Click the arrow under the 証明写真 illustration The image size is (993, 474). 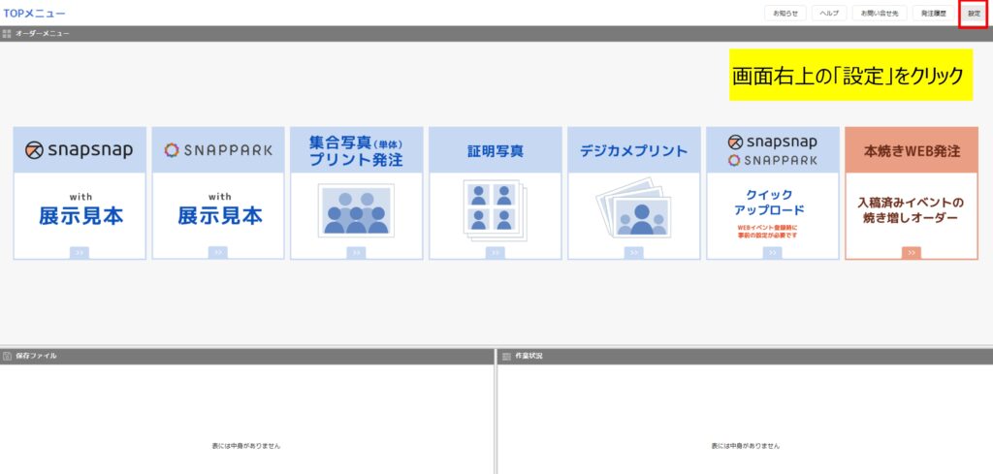tap(496, 252)
